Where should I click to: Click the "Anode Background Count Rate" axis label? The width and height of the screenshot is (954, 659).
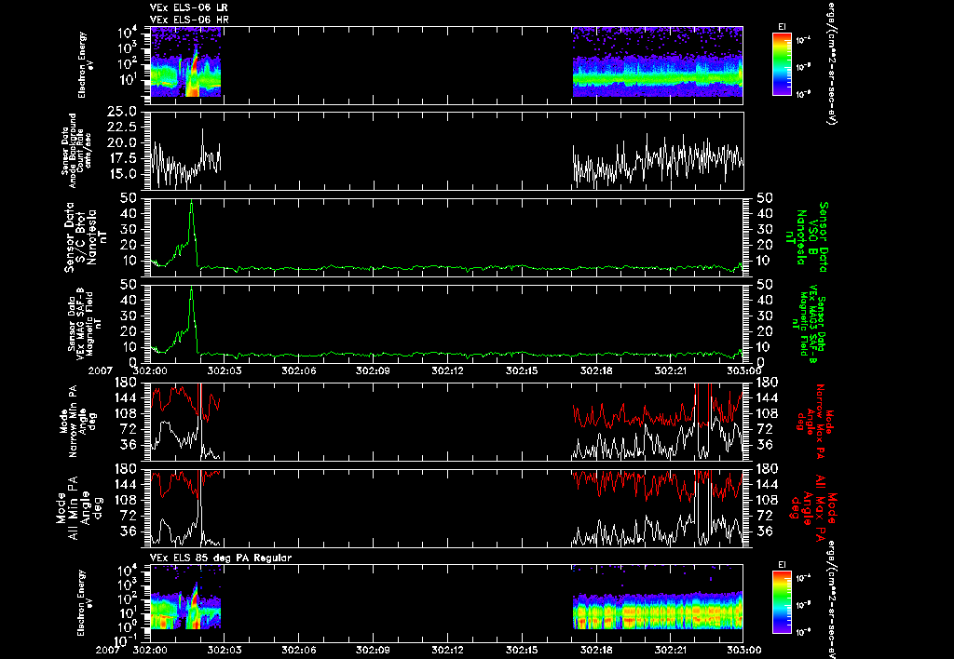[x=76, y=151]
